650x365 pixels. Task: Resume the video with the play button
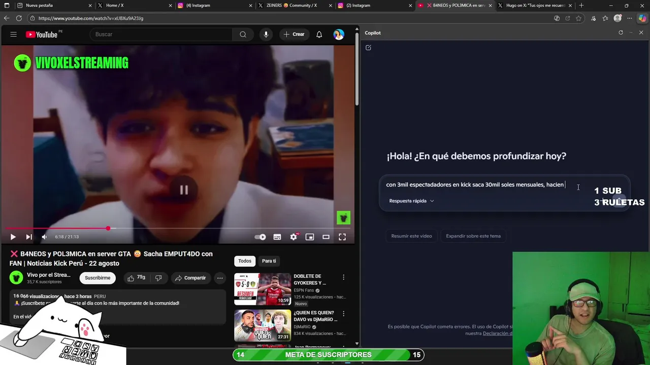pyautogui.click(x=13, y=237)
